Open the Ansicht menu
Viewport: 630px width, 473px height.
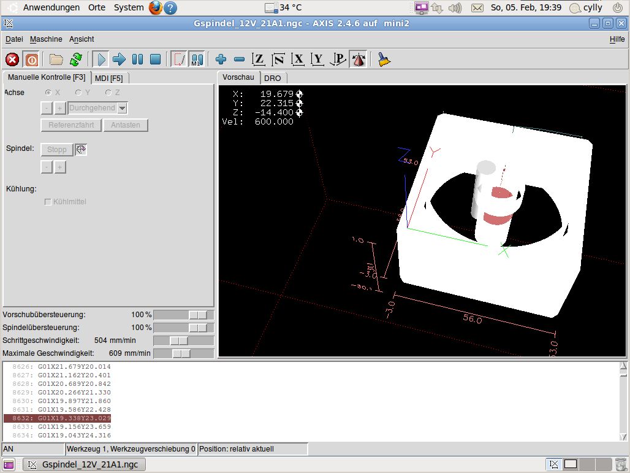pos(82,39)
